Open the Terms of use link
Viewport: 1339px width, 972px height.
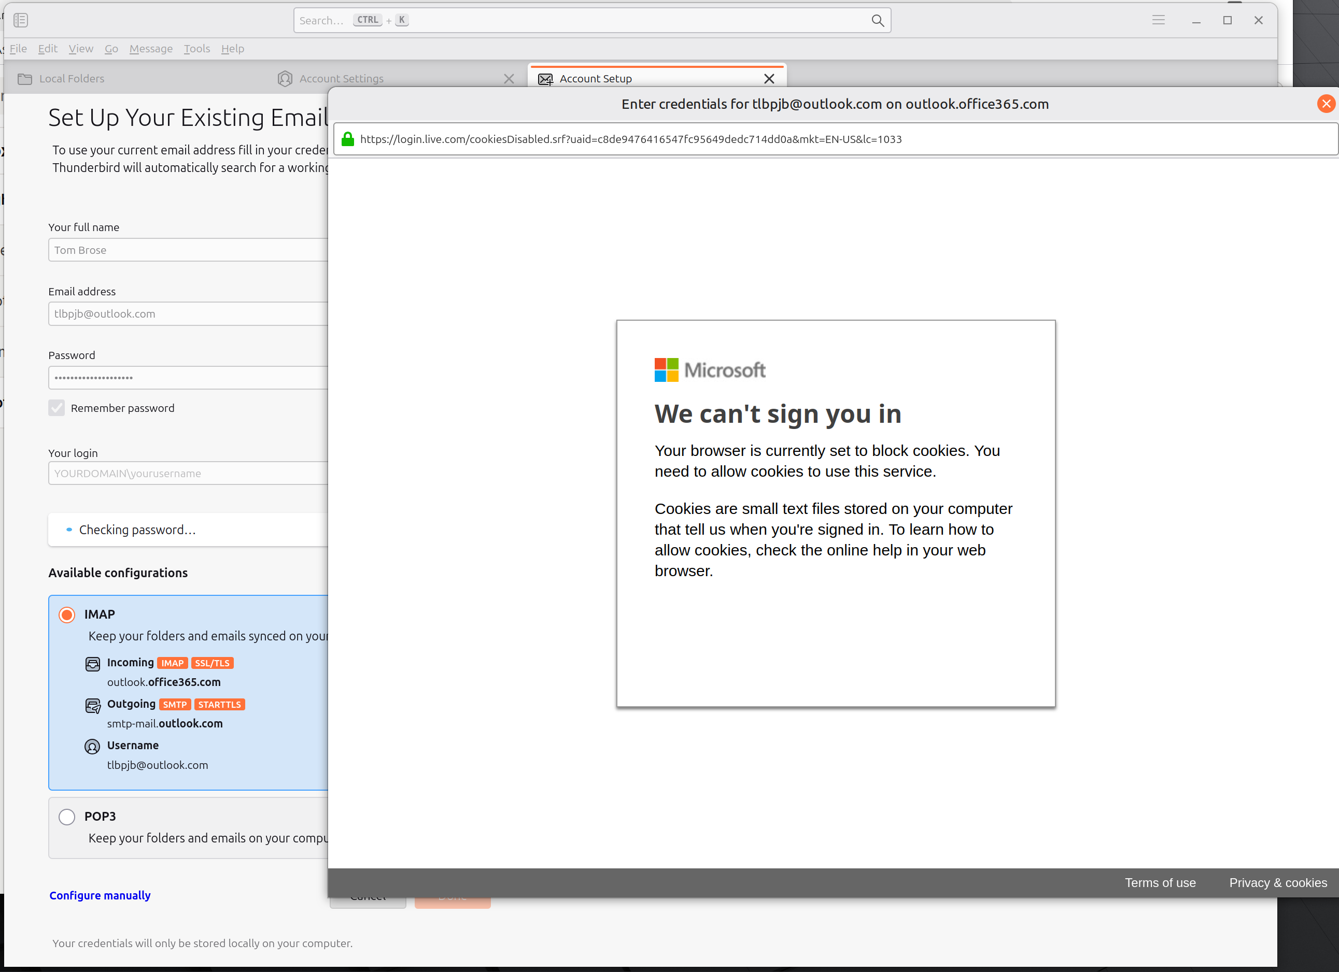click(x=1160, y=883)
